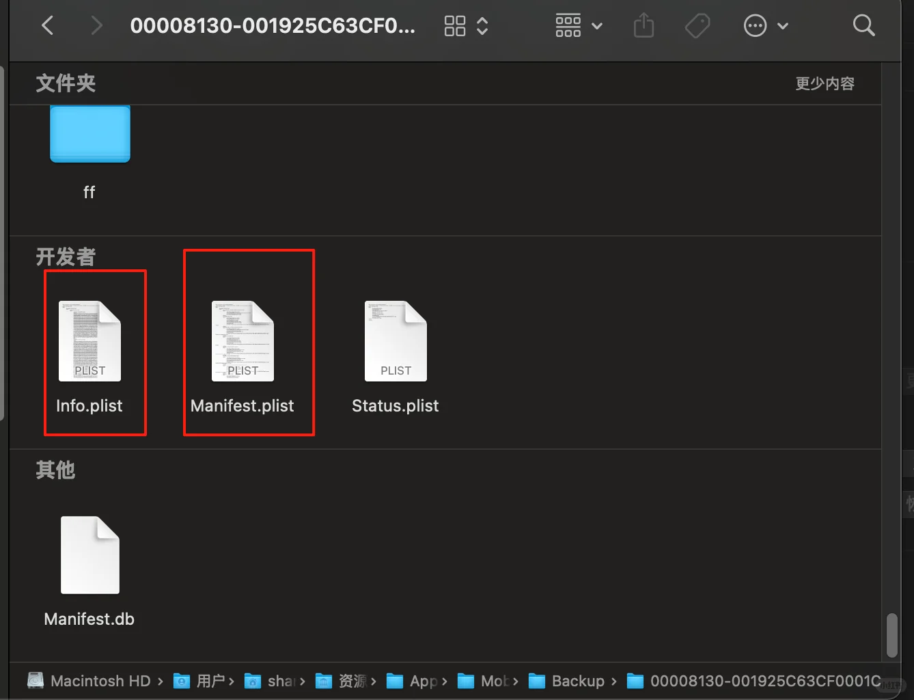Click the Info.plist file name
The height and width of the screenshot is (700, 914).
[x=89, y=406]
